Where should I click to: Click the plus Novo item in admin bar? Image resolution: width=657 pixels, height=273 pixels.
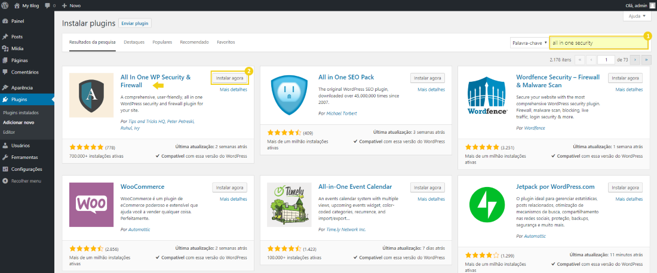(71, 5)
